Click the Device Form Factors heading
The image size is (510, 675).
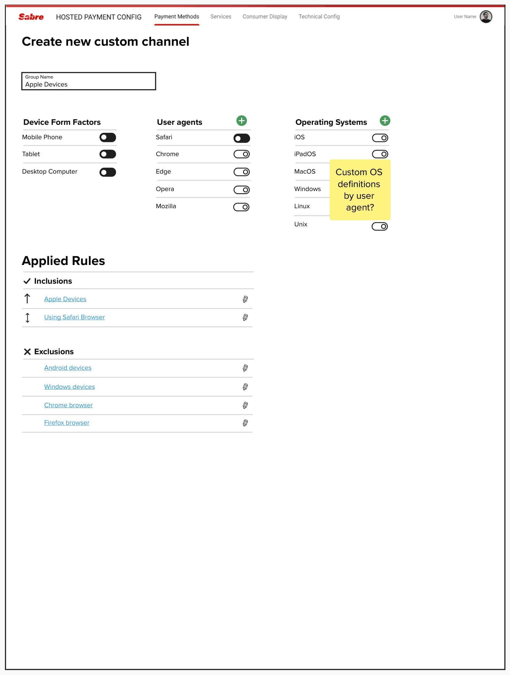pos(62,122)
